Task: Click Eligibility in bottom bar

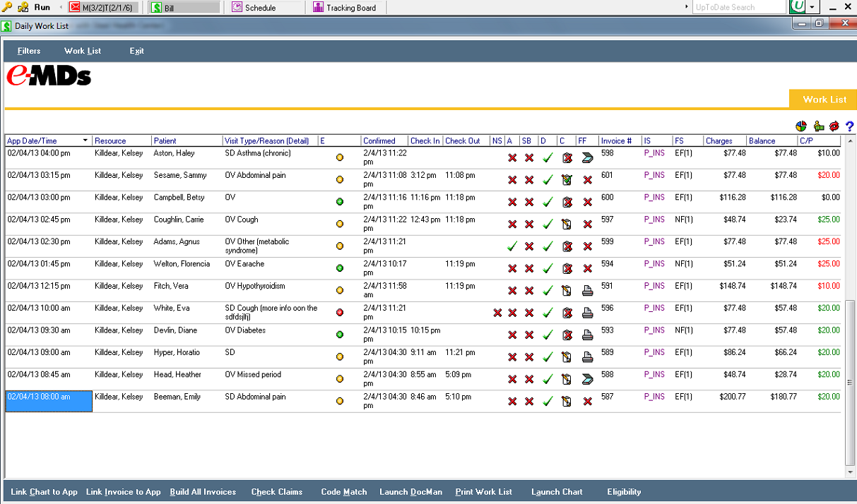Action: (x=624, y=492)
